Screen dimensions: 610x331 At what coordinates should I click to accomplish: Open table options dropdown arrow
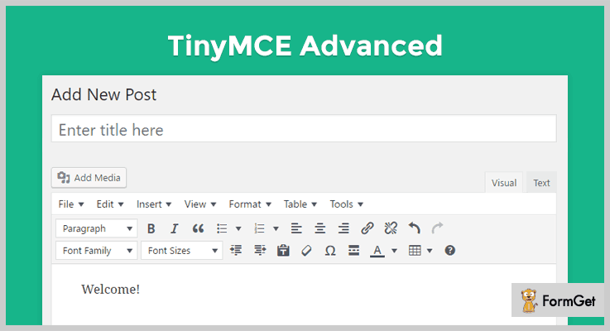[x=430, y=251]
